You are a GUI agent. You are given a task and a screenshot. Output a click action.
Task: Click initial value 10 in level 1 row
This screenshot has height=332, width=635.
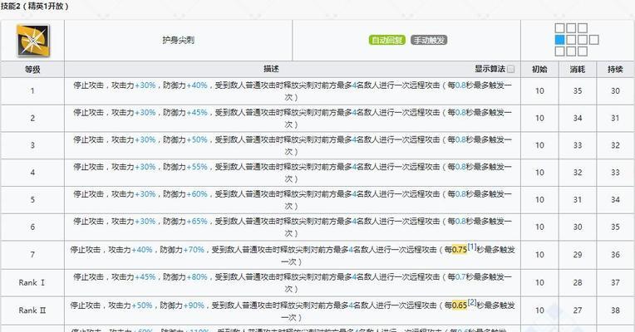(539, 91)
